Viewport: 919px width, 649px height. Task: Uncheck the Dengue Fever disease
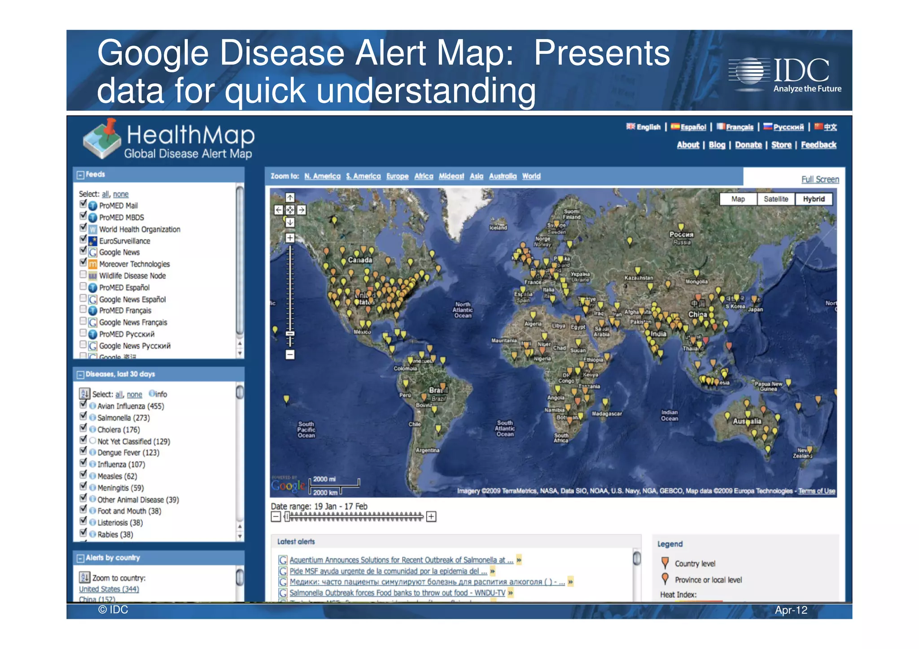coord(83,451)
